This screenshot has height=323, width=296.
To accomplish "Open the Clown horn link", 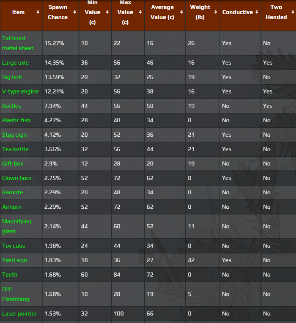I will coord(16,178).
